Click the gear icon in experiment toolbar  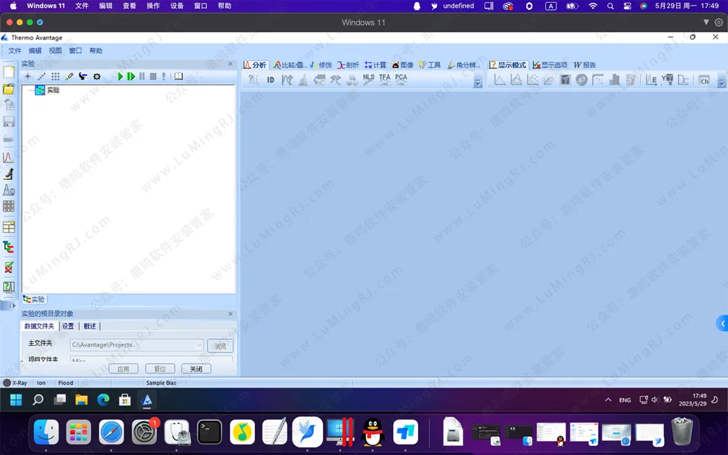click(x=97, y=77)
